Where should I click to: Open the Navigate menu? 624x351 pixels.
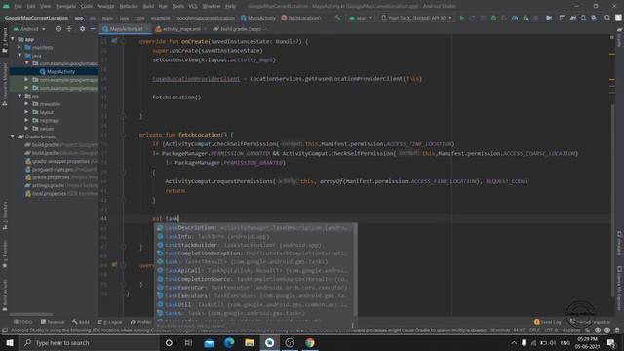click(x=65, y=6)
